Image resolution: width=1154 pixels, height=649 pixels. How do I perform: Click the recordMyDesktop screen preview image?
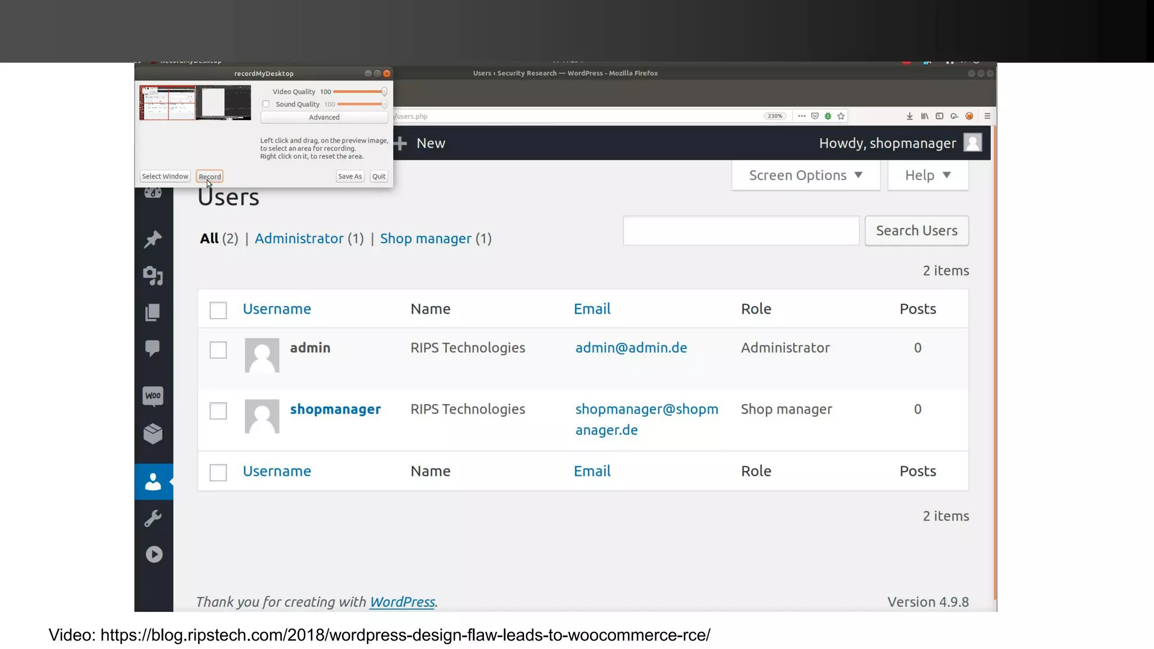pos(195,103)
